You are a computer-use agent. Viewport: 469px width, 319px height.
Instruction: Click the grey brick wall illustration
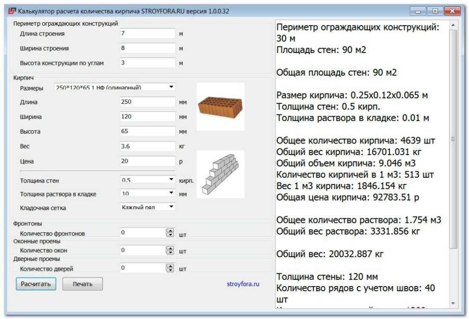click(220, 174)
